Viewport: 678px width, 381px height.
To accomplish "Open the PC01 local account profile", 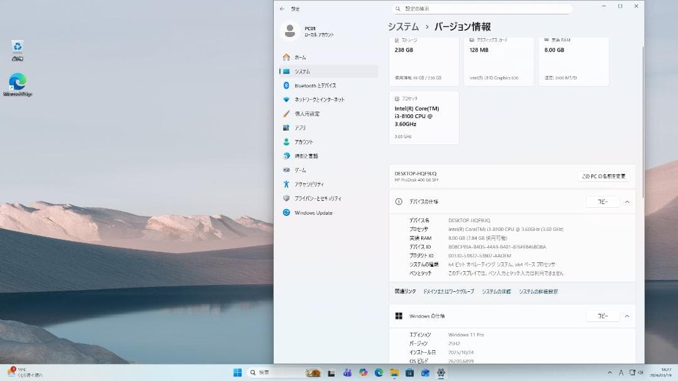I will click(308, 31).
